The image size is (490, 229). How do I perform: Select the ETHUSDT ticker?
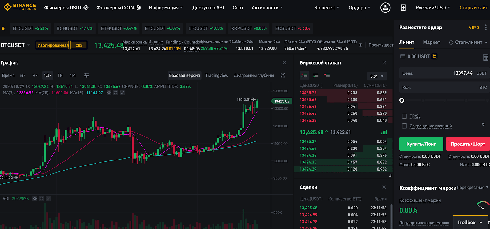pos(119,28)
